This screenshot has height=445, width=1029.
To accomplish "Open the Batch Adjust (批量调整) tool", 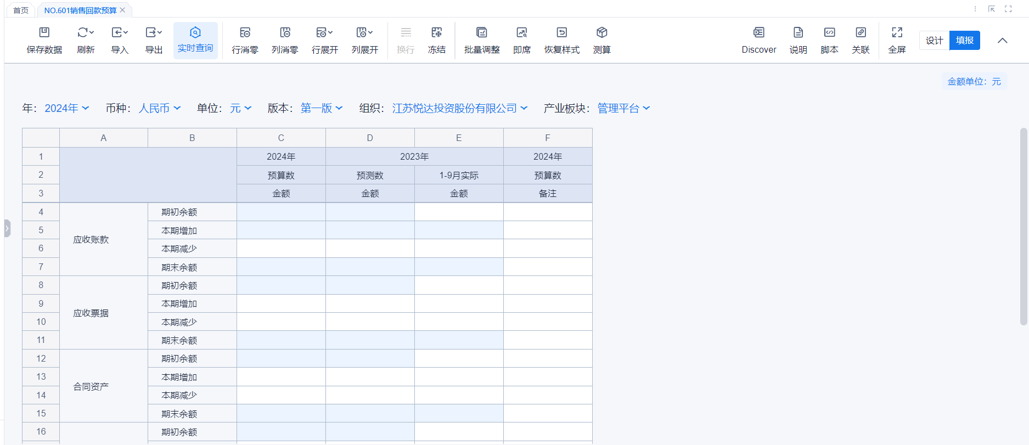I will [481, 33].
